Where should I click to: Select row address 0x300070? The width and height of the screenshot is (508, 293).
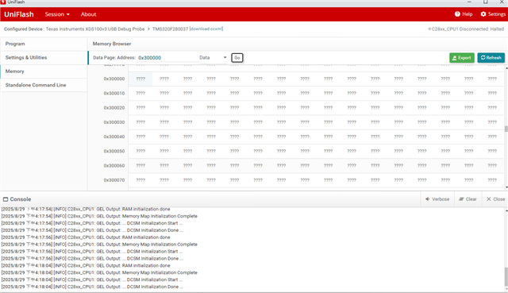(114, 180)
